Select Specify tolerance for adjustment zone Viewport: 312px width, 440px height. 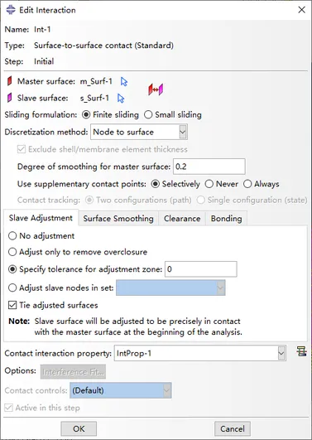pos(85,269)
